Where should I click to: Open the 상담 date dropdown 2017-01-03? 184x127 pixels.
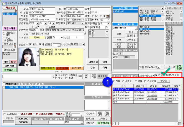[x=109, y=20]
